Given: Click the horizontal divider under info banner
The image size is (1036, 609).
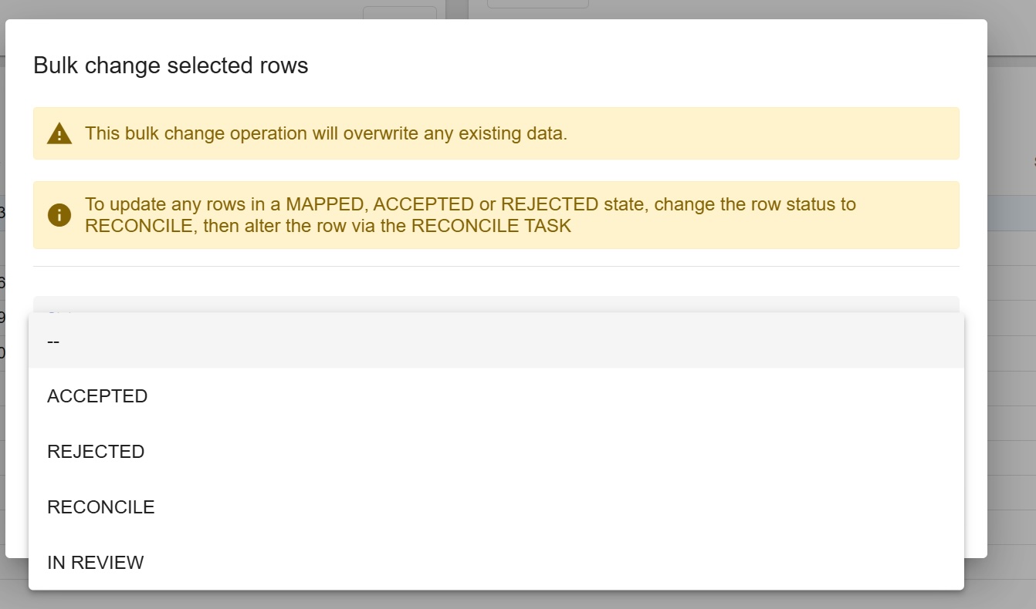Looking at the screenshot, I should [496, 266].
